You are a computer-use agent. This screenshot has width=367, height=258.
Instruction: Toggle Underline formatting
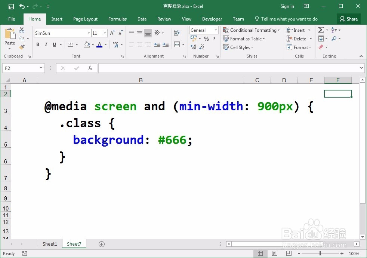(x=54, y=44)
